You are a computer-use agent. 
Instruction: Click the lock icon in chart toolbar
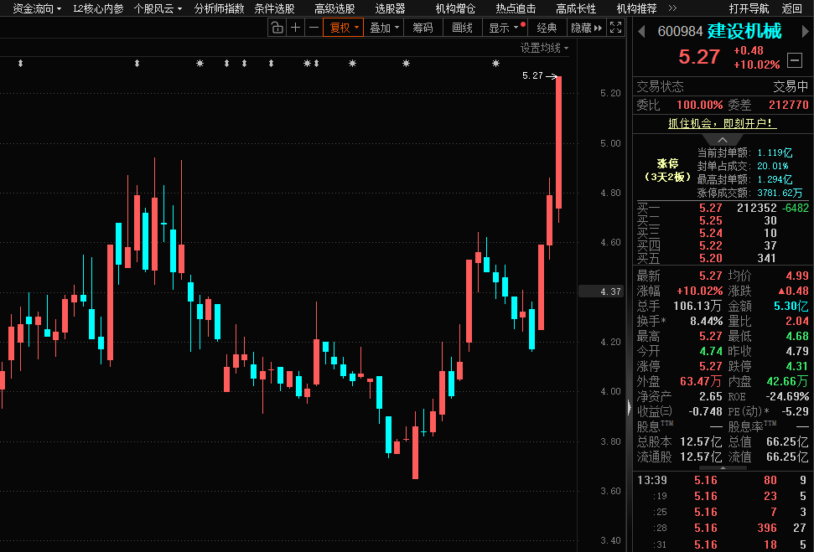[x=277, y=28]
